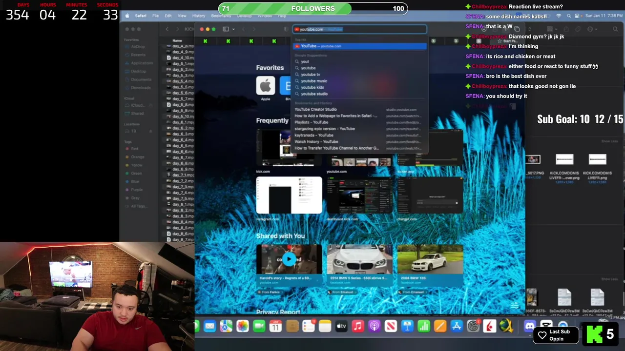Choose the 'youtube studio' search suggestion
The width and height of the screenshot is (625, 351).
(x=359, y=94)
